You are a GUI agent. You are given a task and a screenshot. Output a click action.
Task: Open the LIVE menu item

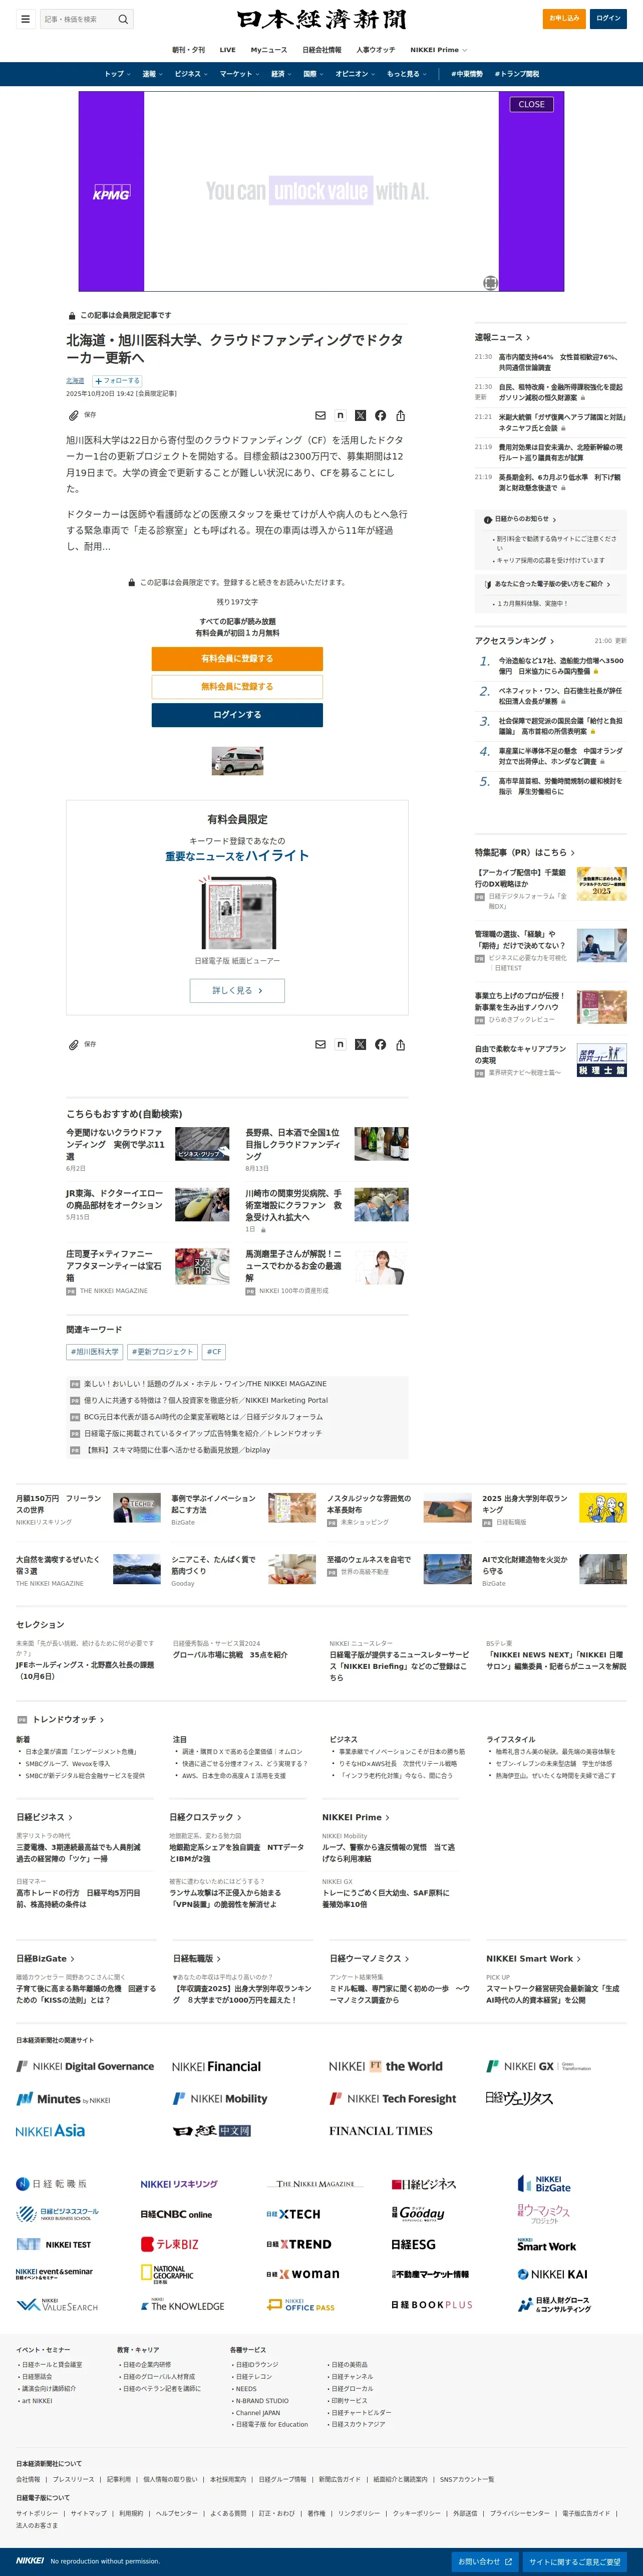[x=228, y=50]
